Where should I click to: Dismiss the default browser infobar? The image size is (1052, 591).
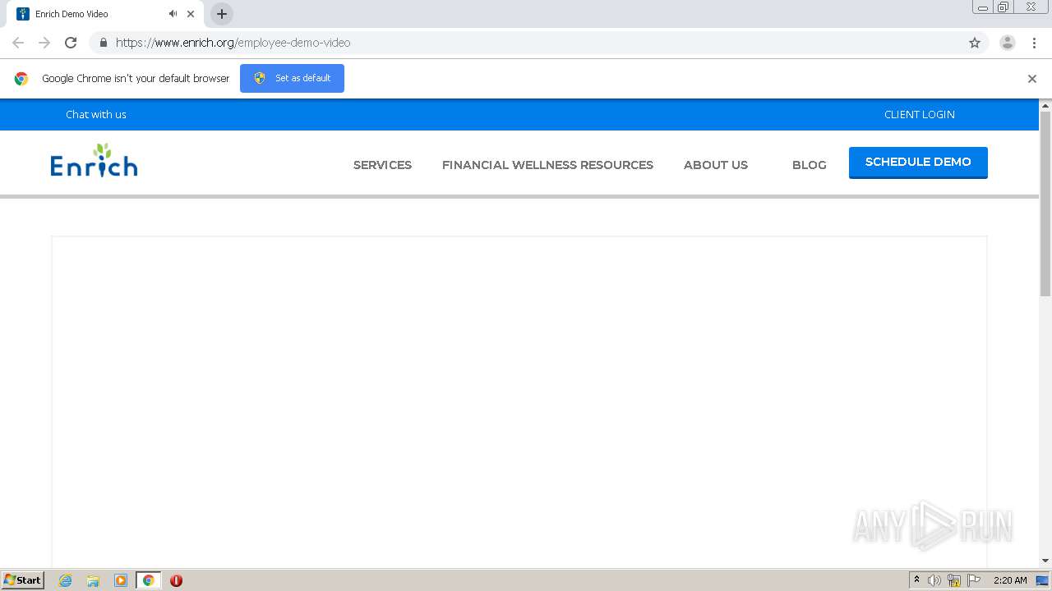(x=1032, y=79)
